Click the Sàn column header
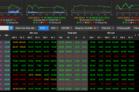The image size is (139, 92). (6, 35)
